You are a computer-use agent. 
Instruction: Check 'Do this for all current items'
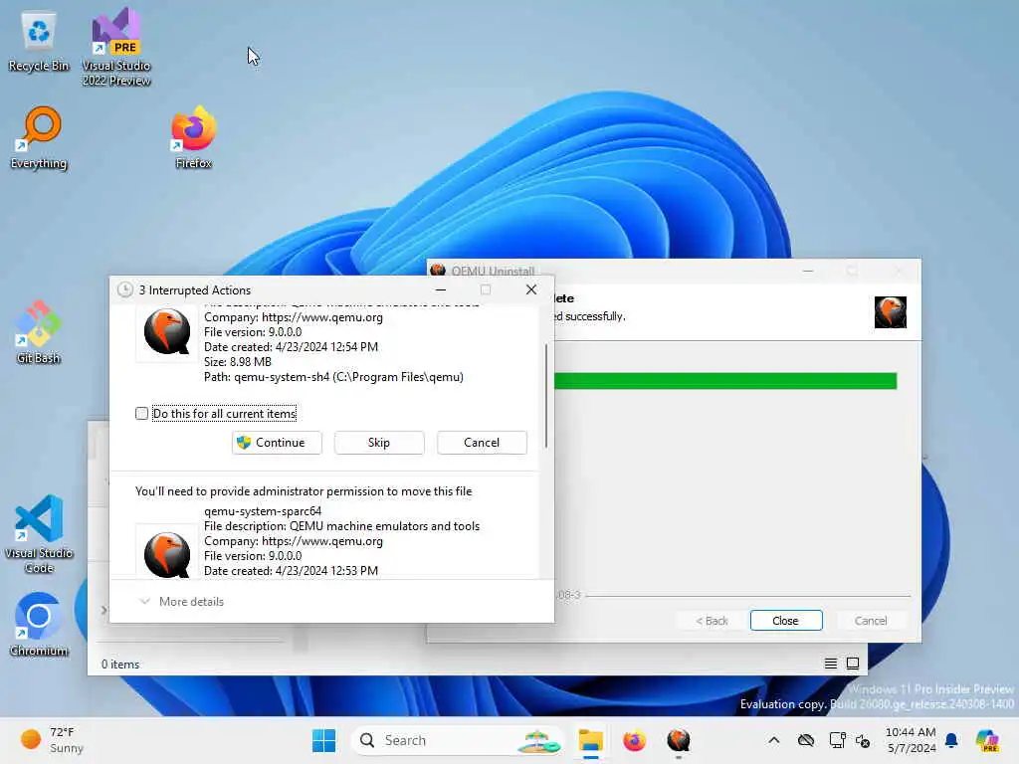tap(141, 413)
